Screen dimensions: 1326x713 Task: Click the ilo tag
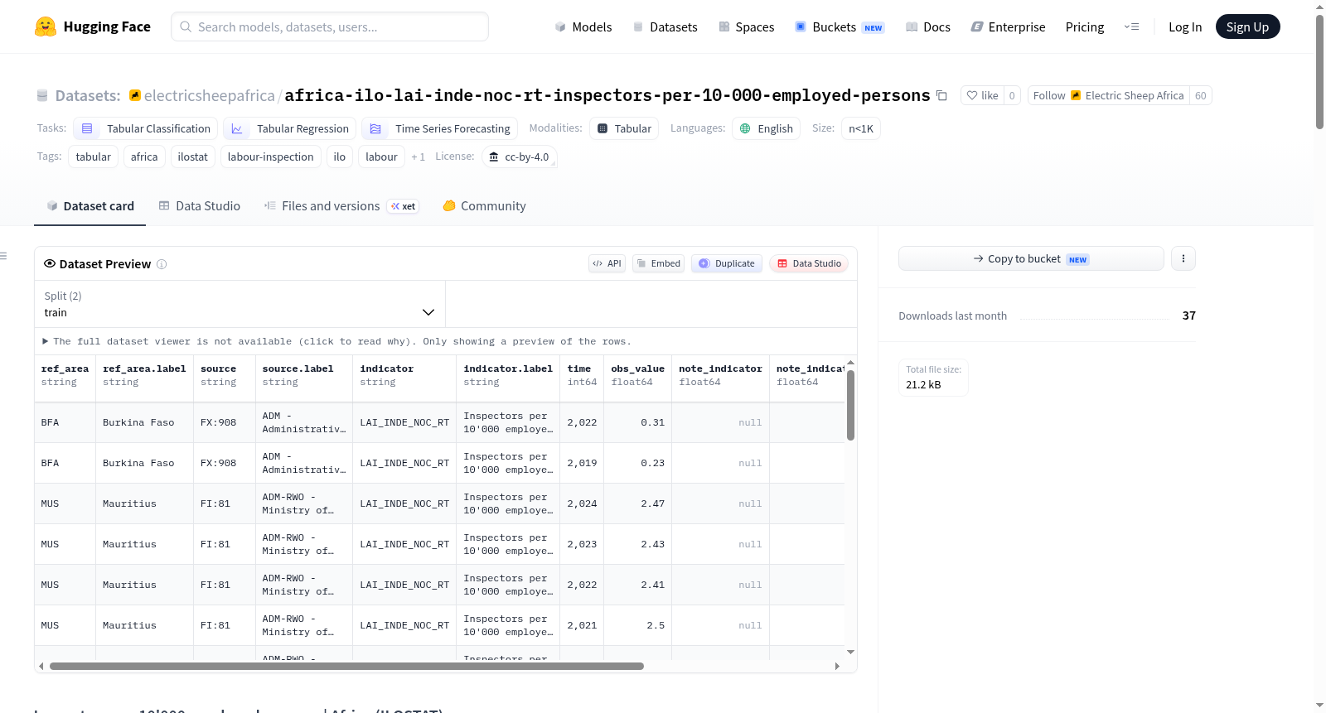(340, 157)
